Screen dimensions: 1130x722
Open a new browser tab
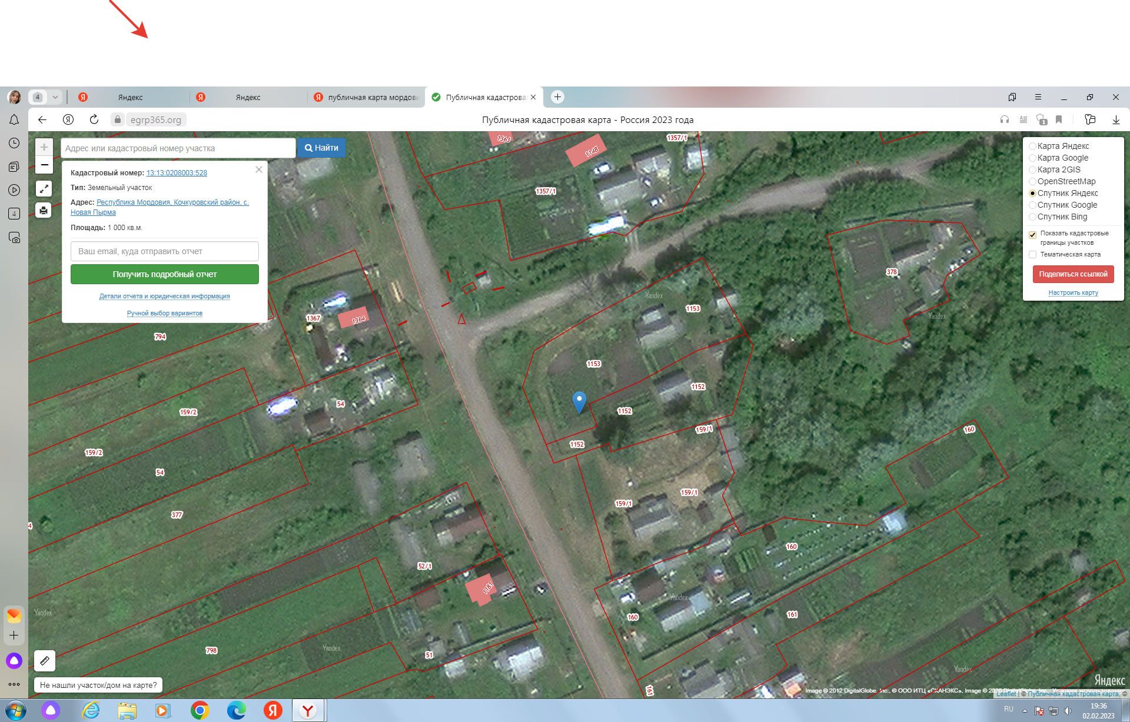pyautogui.click(x=557, y=97)
